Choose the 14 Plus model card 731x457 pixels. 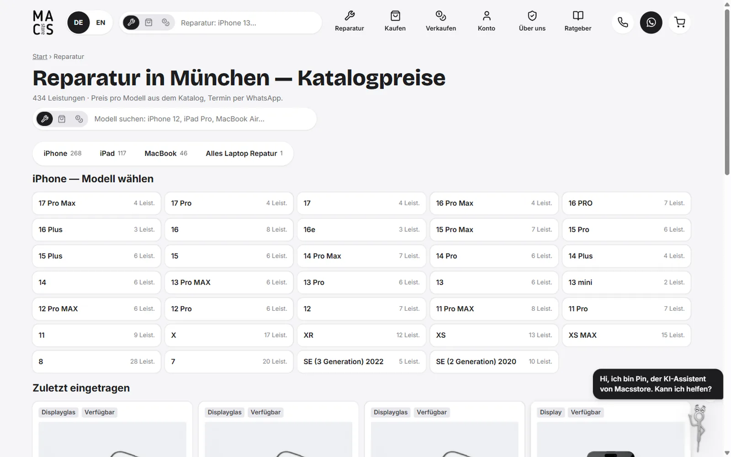[626, 256]
